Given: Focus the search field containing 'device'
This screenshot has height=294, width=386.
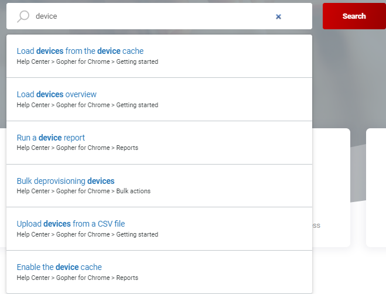Looking at the screenshot, I should (x=146, y=16).
